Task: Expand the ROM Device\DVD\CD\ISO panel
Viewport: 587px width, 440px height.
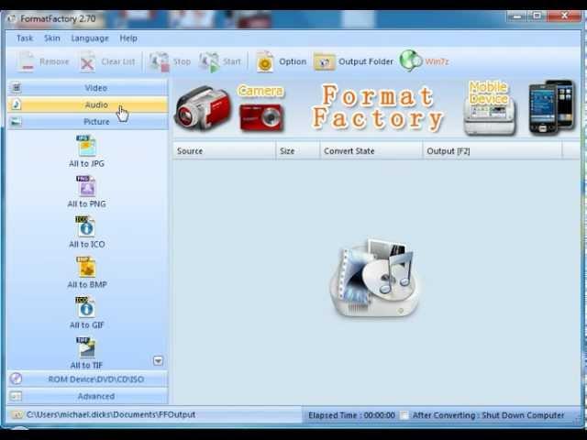Action: pos(88,379)
